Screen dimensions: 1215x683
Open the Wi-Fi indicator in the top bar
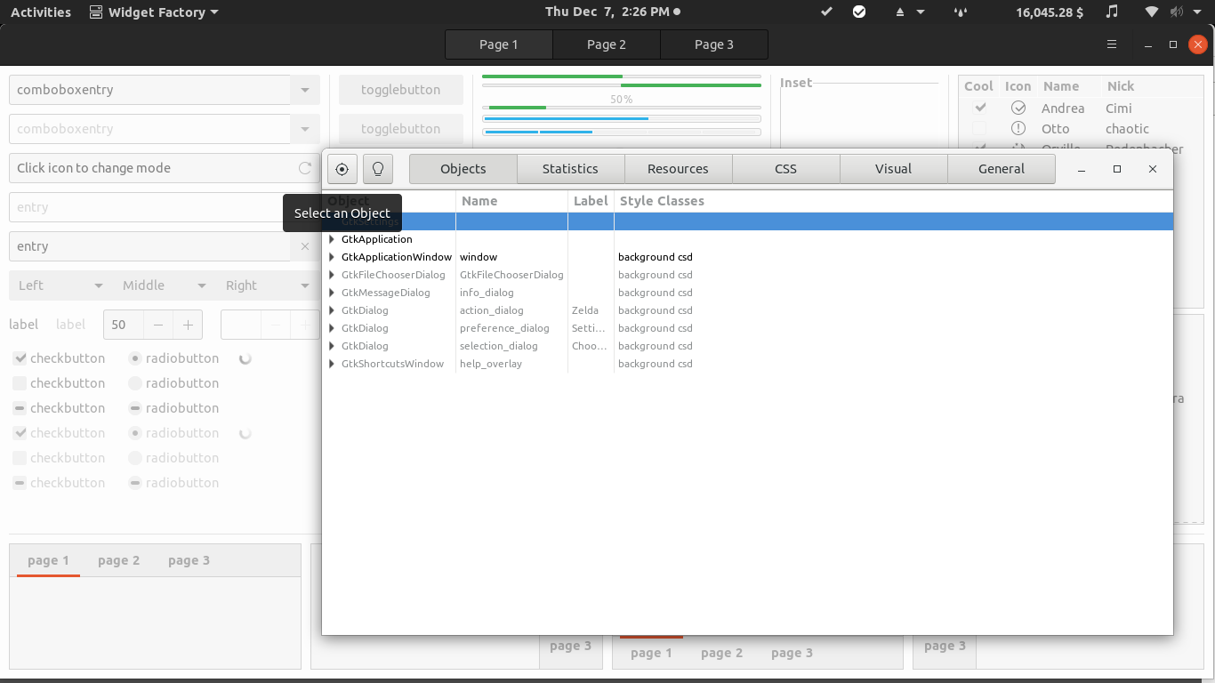point(1152,12)
